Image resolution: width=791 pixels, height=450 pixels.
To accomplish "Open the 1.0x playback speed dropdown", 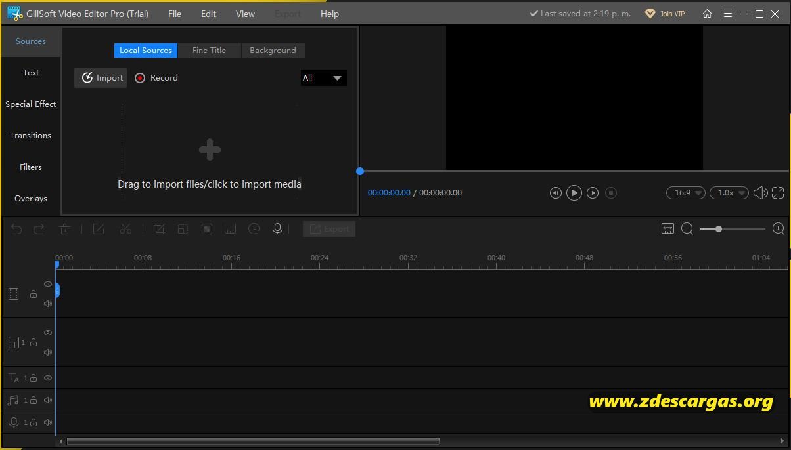I will [x=729, y=193].
